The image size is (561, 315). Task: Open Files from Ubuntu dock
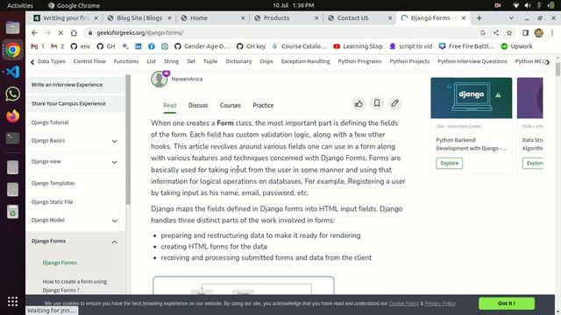tap(12, 27)
